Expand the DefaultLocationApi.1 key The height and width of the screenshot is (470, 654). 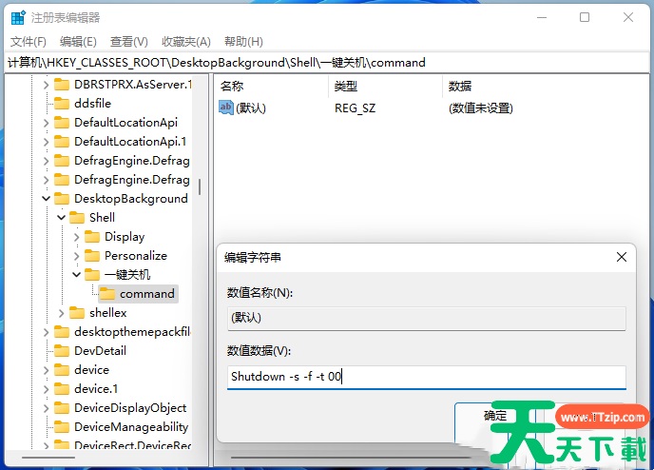(x=46, y=142)
